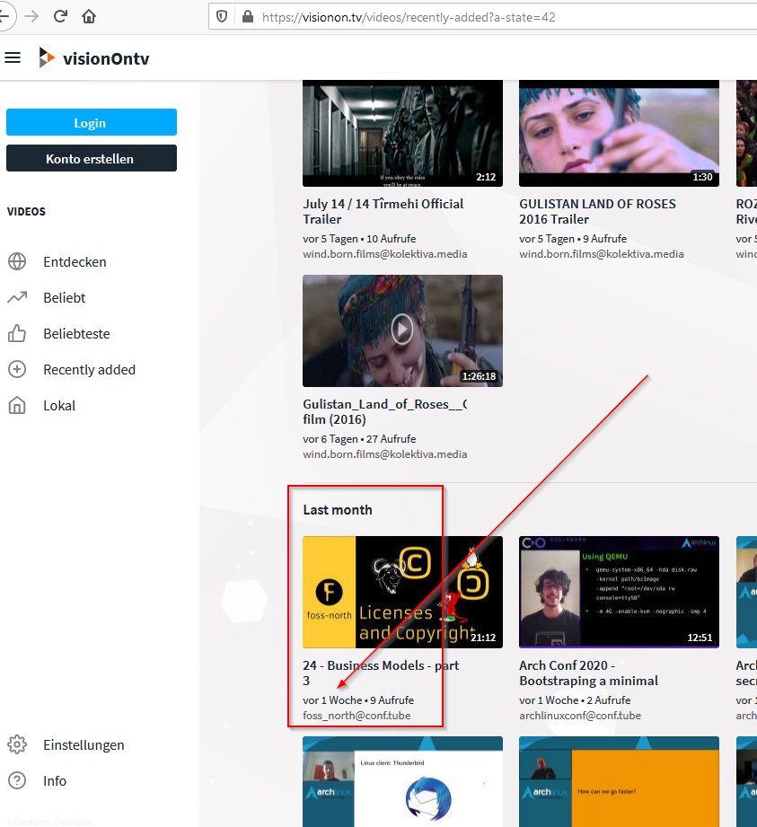The image size is (757, 827).
Task: Open the July 14 trailer thumbnail (2:12)
Action: [x=402, y=134]
